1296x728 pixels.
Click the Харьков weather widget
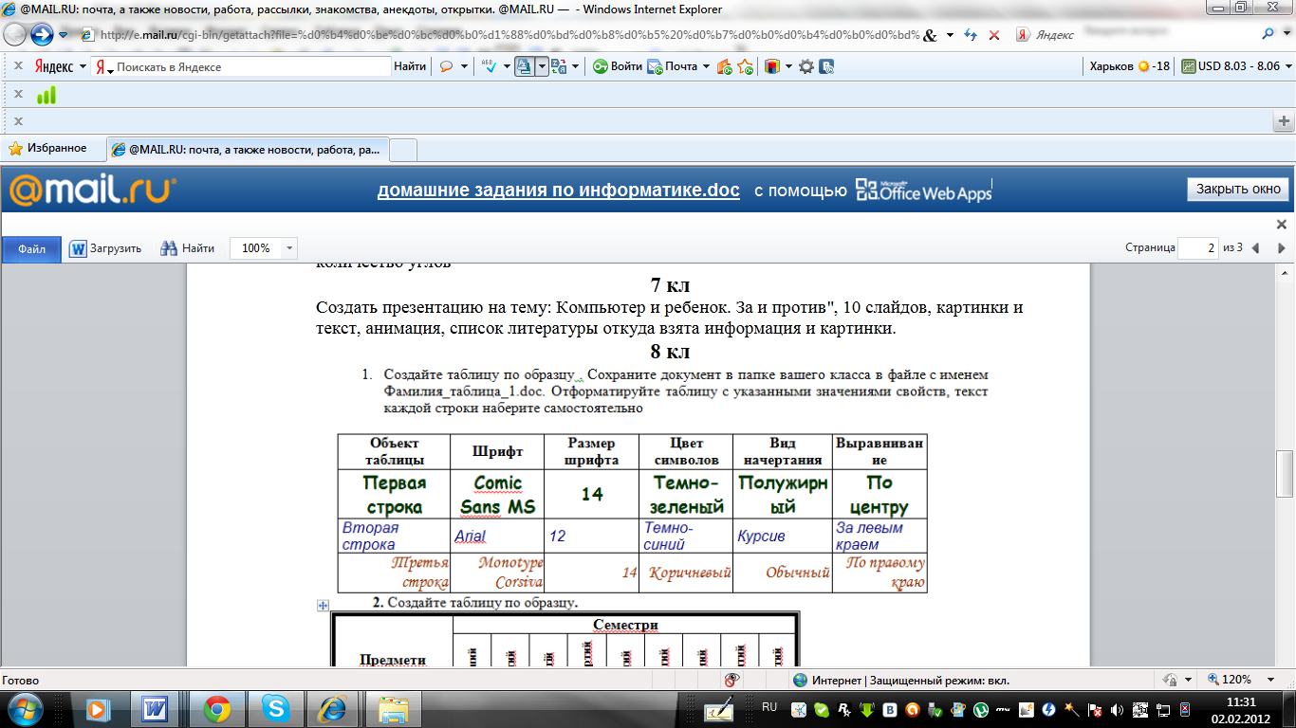(x=1130, y=66)
